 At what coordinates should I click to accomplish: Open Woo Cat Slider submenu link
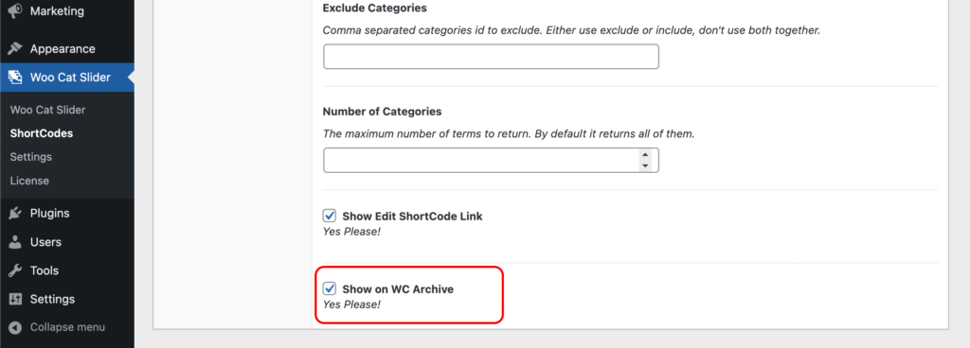[47, 110]
